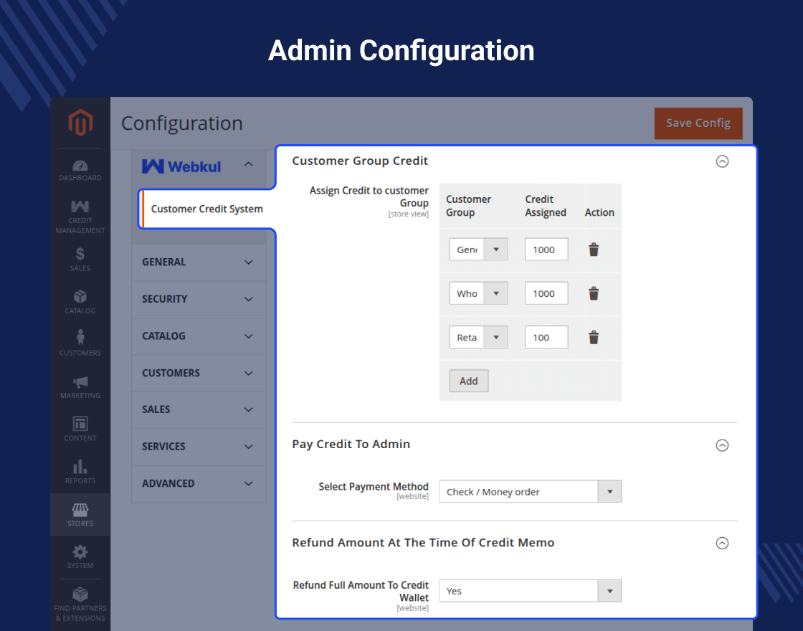Open the Marketing megaphone icon
Viewport: 803px width, 631px height.
(80, 386)
